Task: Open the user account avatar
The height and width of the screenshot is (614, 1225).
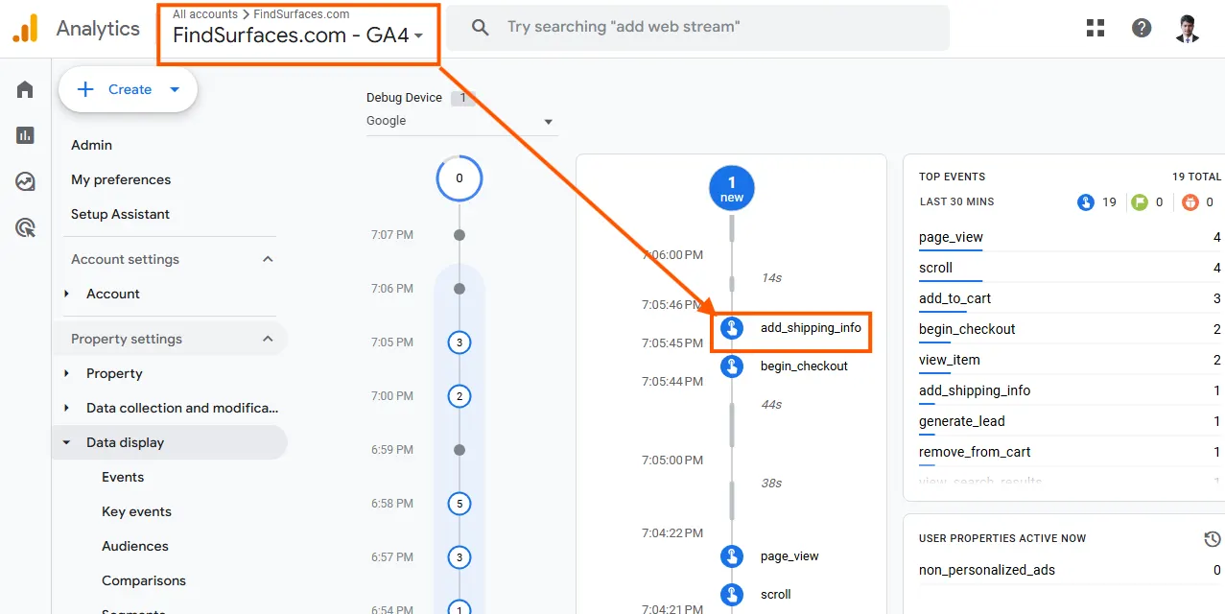Action: [x=1188, y=28]
